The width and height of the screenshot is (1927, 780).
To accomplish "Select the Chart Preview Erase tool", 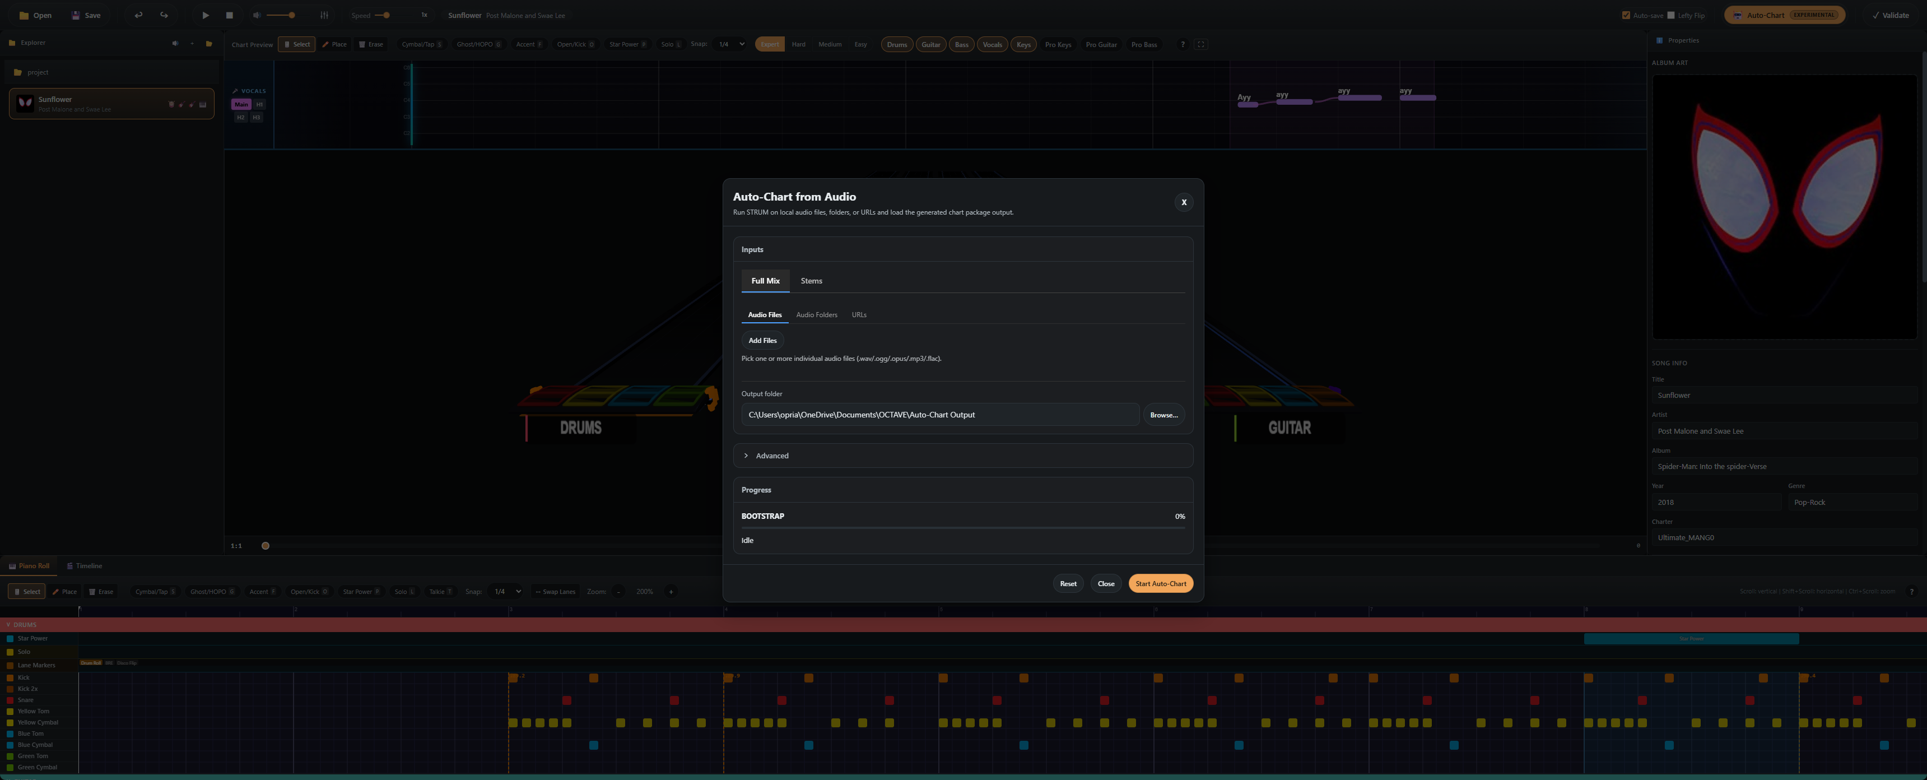I will point(371,44).
